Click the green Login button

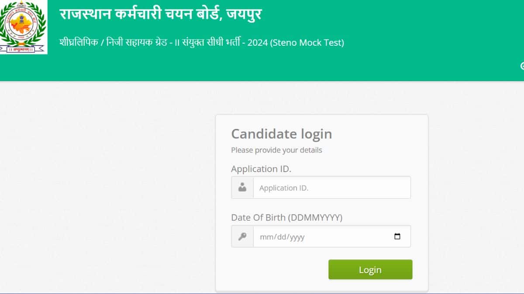370,270
